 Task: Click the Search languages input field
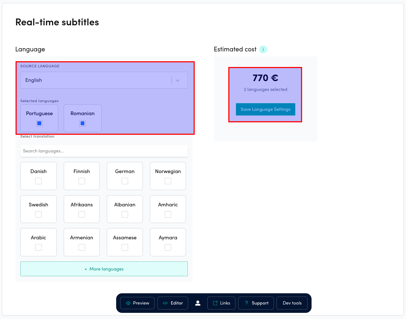click(x=104, y=151)
